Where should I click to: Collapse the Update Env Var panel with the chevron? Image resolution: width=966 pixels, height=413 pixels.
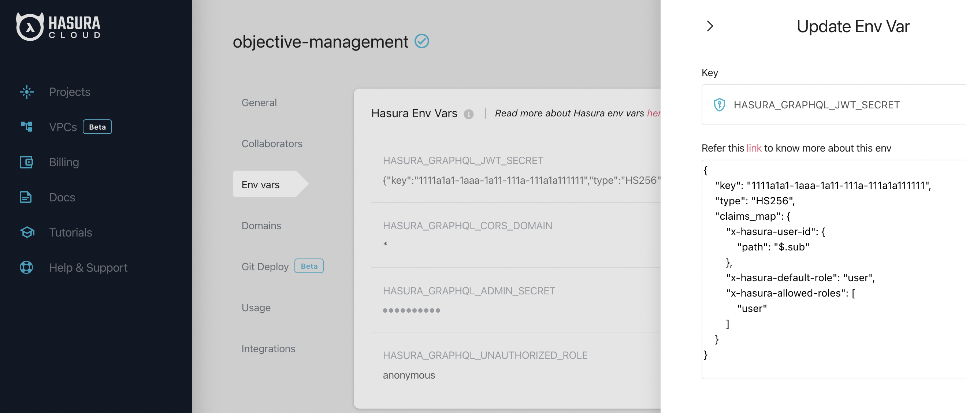[x=710, y=26]
